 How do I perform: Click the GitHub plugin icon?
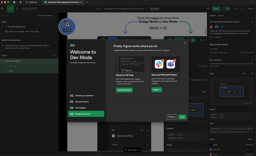(217, 27)
